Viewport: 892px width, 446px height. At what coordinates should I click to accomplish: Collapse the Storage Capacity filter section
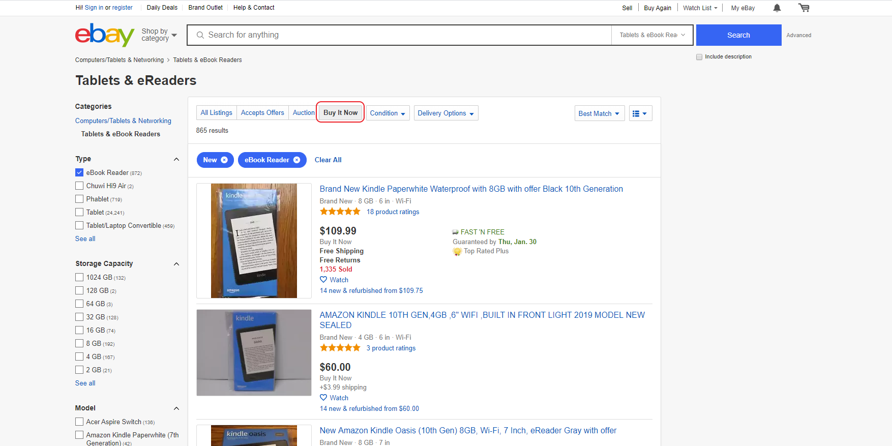pyautogui.click(x=176, y=264)
